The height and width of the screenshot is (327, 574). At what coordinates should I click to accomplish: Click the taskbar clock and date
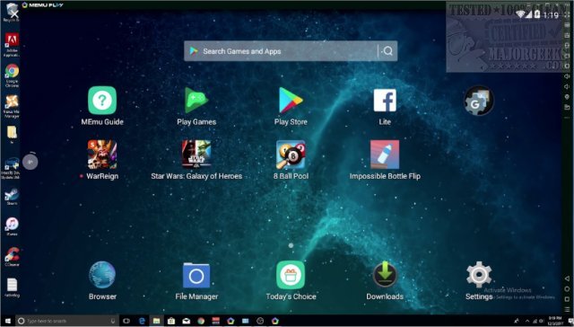point(555,321)
